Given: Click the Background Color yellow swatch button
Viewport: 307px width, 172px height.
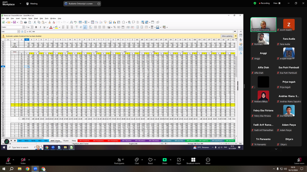Looking at the screenshot, I should [57, 27].
